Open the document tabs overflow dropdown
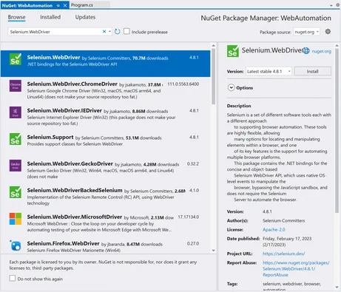This screenshot has width=341, height=292. click(331, 5)
